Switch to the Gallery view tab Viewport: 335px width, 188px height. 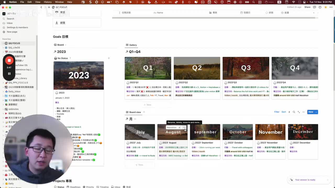(131, 45)
